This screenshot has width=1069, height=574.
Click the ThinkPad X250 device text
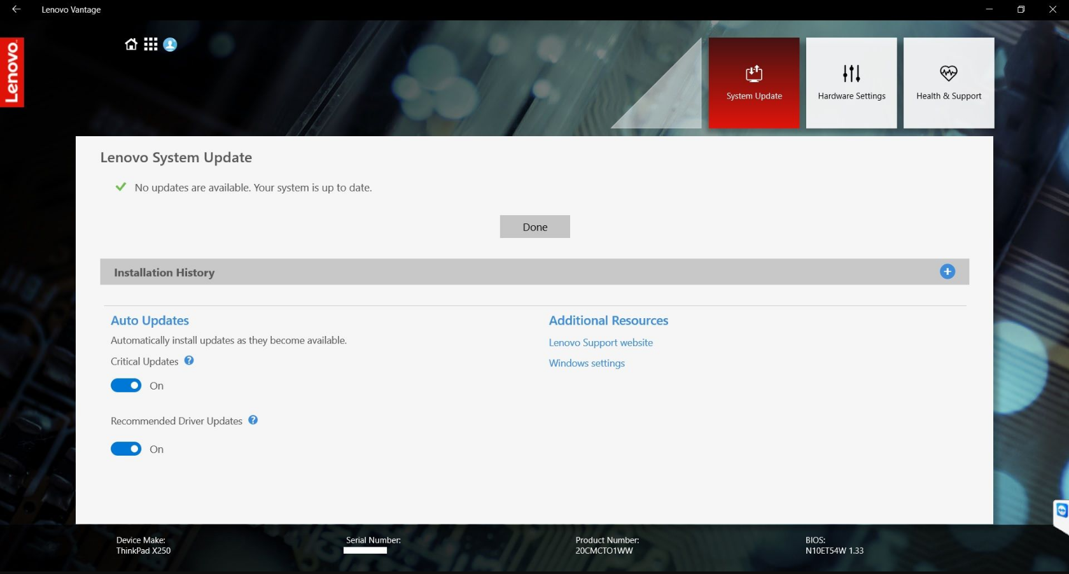click(x=143, y=551)
